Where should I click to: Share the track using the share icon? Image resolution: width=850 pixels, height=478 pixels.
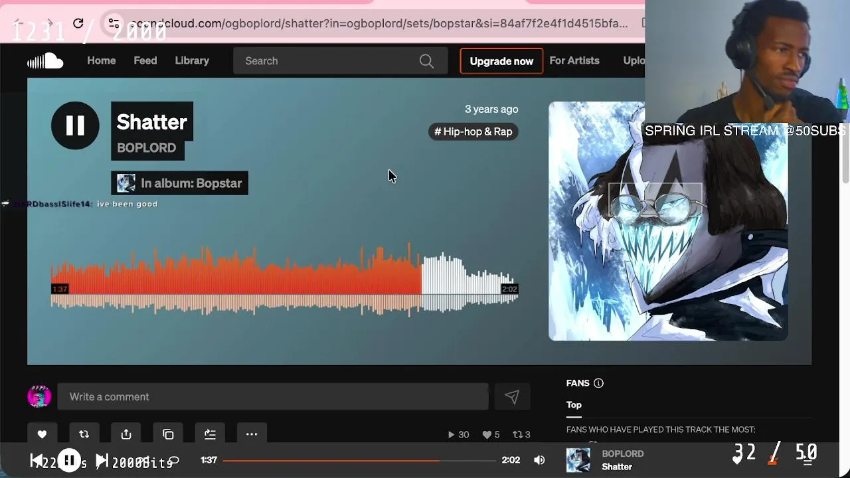(126, 434)
